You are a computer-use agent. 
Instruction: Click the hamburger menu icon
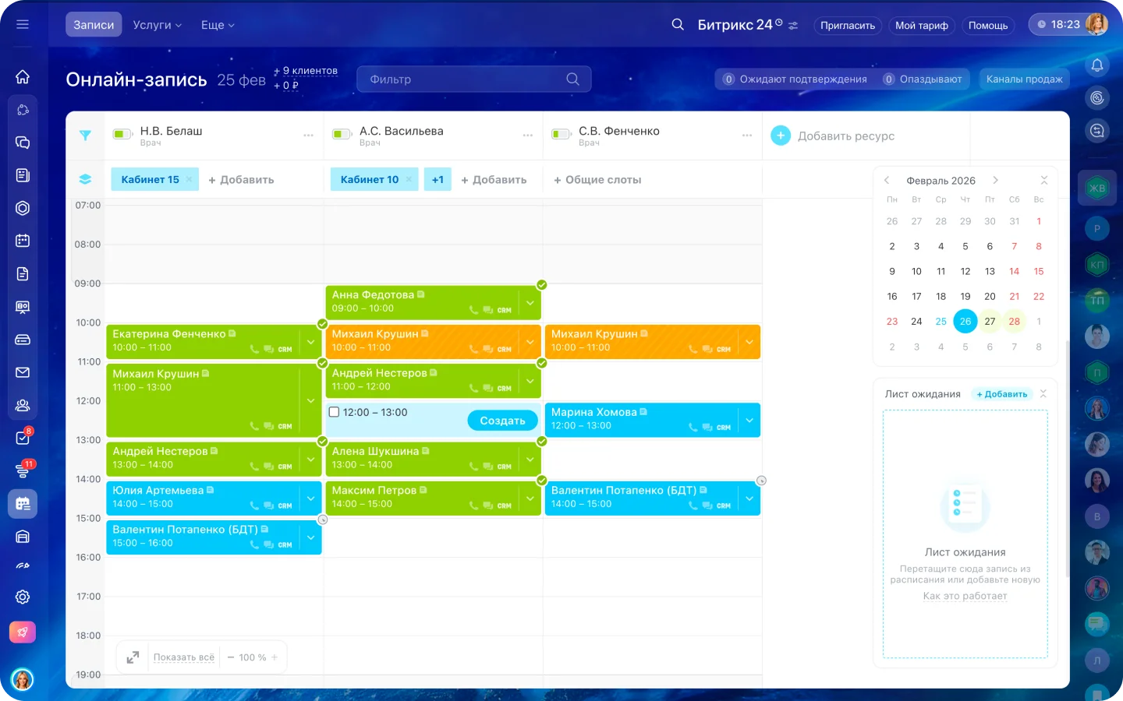pyautogui.click(x=23, y=25)
